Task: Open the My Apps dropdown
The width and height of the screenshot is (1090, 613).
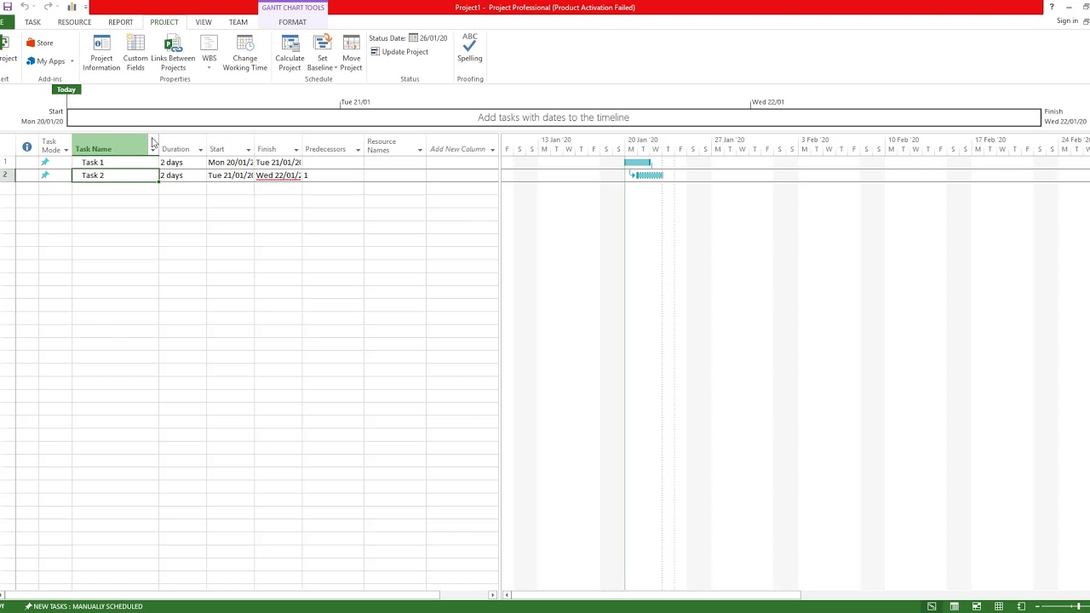Action: click(x=49, y=61)
